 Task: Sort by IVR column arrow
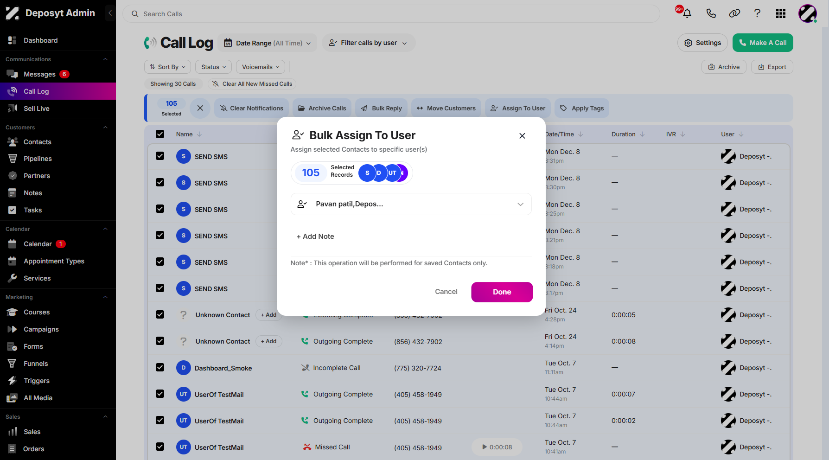click(682, 134)
